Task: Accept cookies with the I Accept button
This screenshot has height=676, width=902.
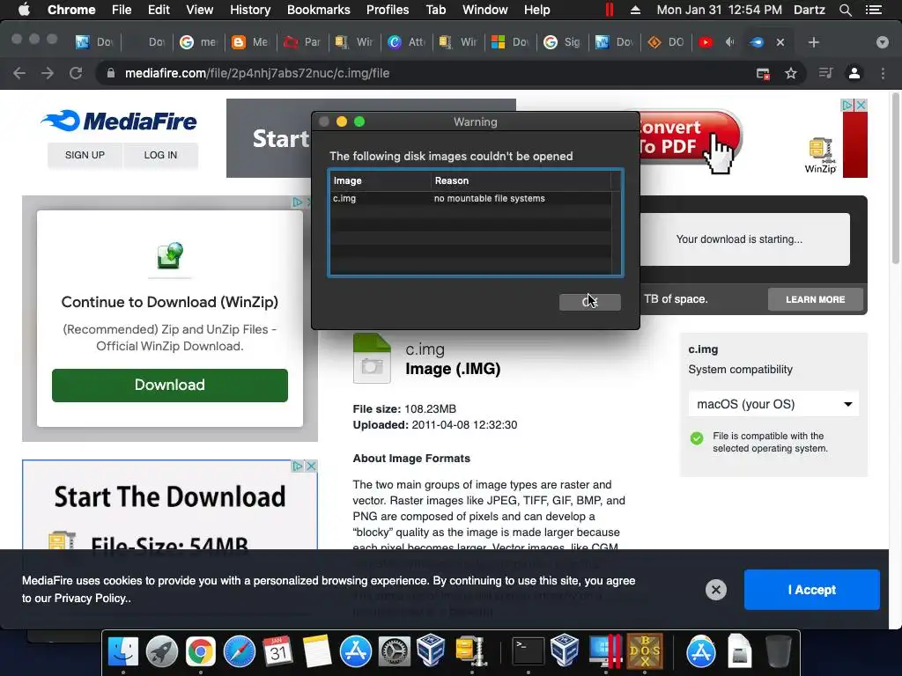Action: (811, 590)
